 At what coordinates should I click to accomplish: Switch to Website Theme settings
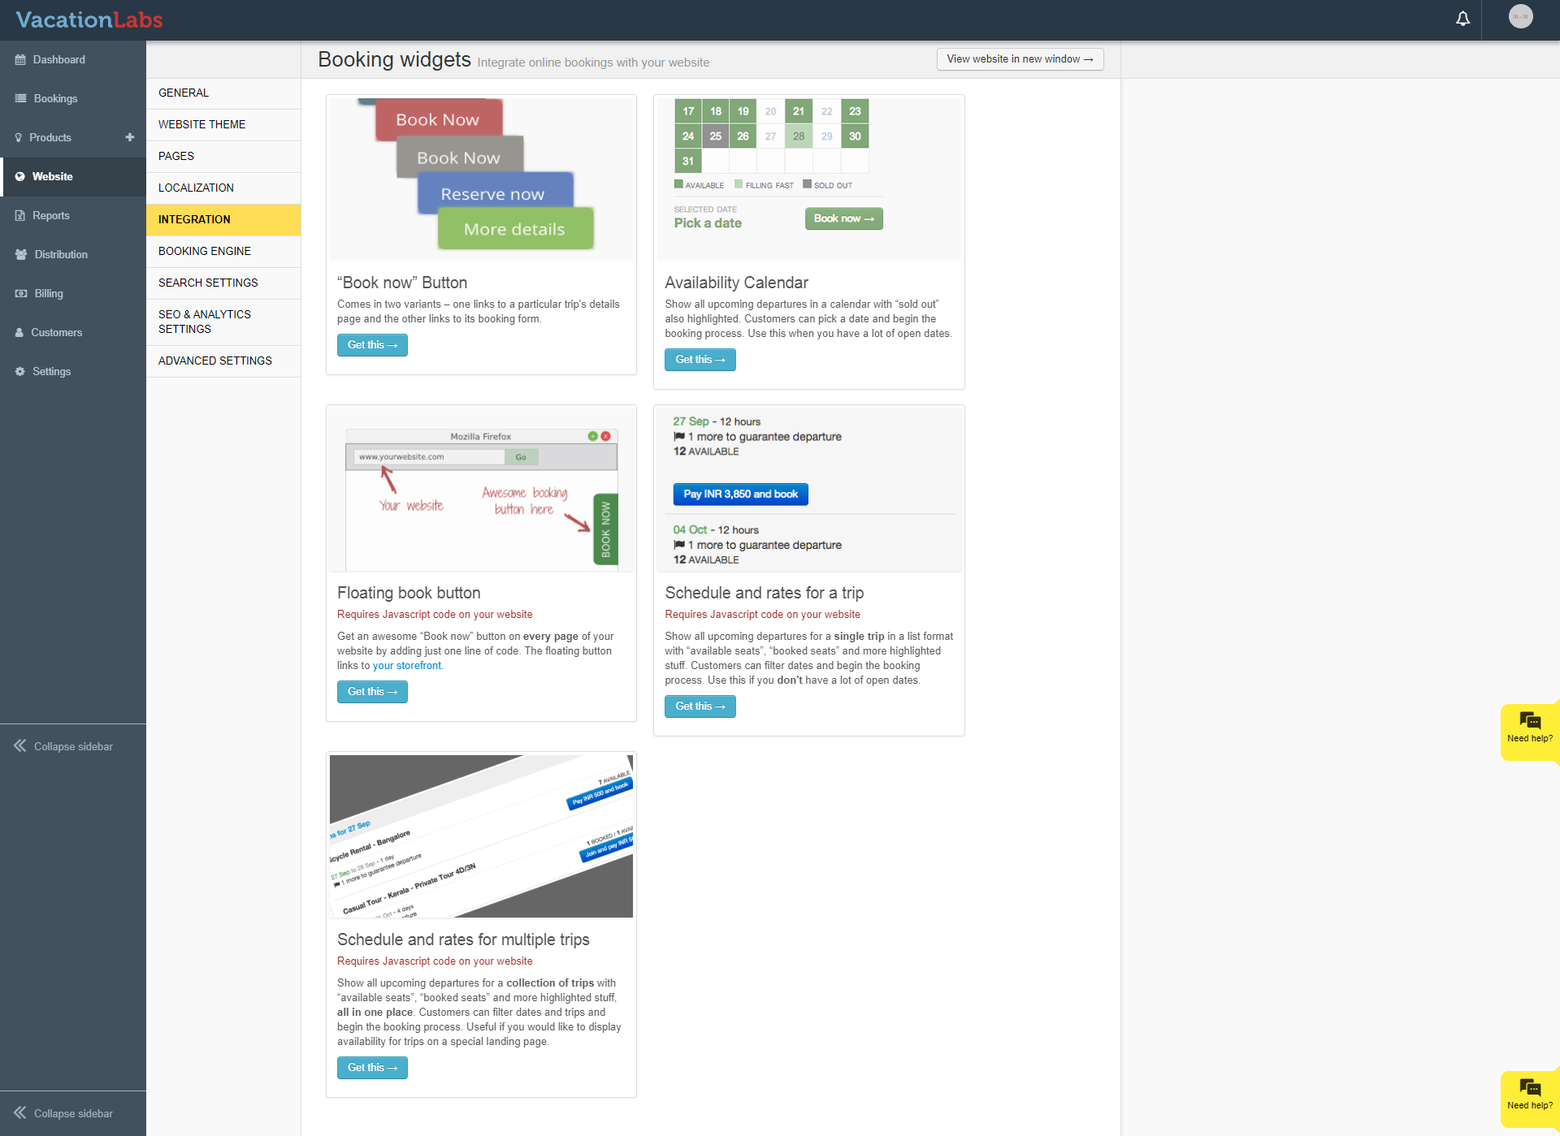[201, 125]
